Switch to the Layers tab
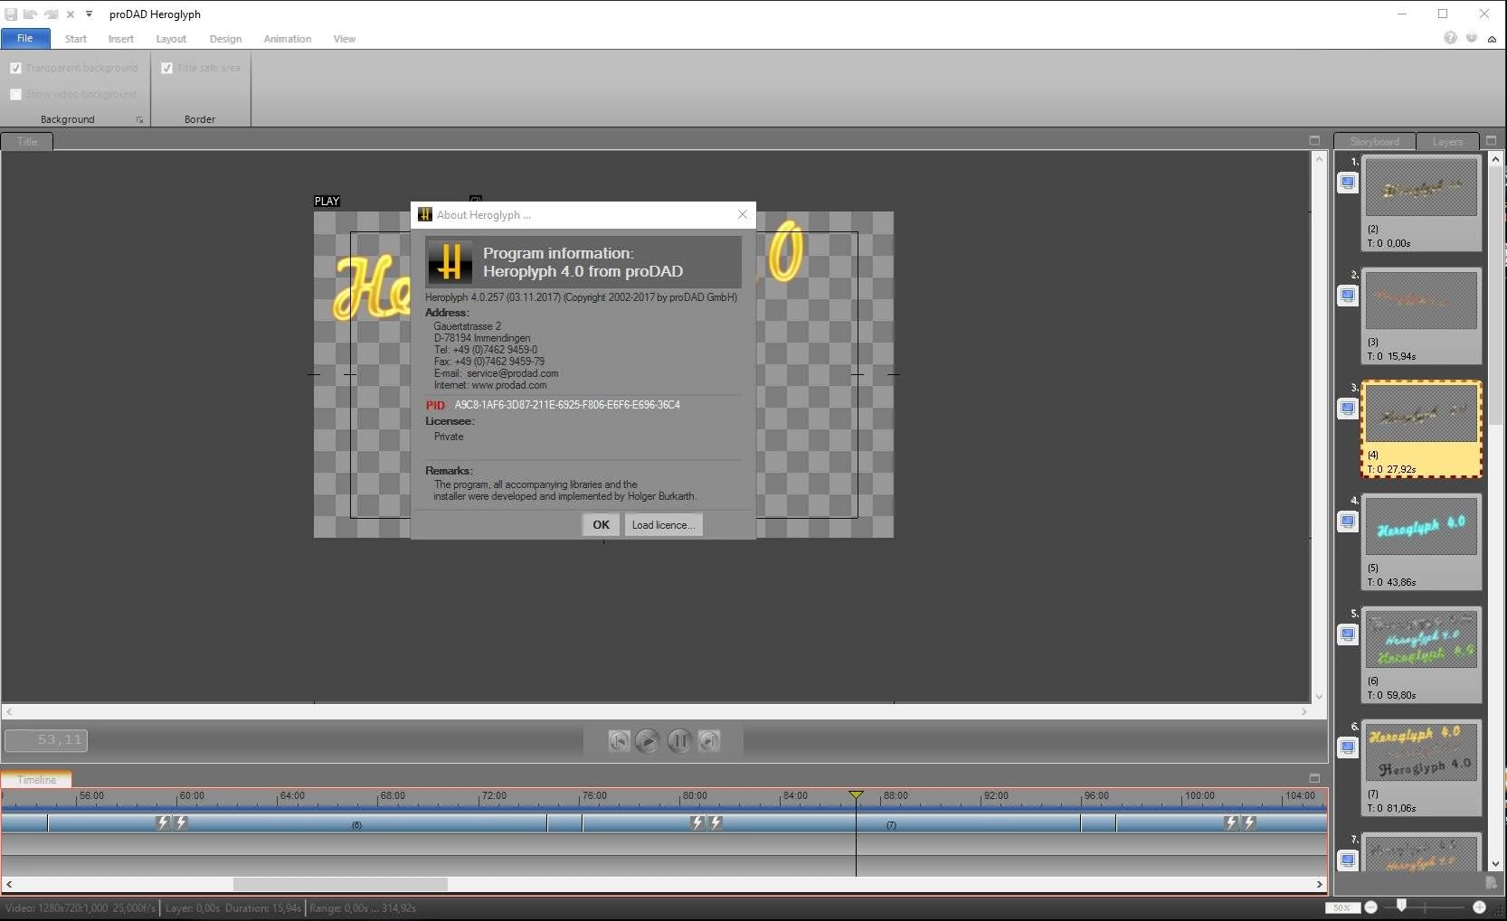The height and width of the screenshot is (921, 1507). click(x=1447, y=142)
